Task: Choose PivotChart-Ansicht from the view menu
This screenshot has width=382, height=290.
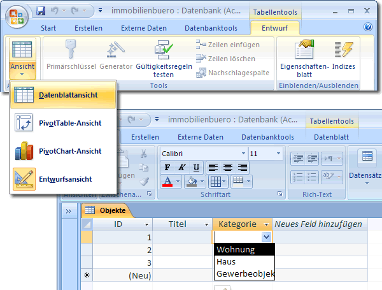Action: pos(63,151)
